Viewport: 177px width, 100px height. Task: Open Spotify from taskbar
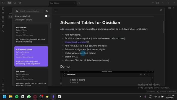(x=17, y=97)
